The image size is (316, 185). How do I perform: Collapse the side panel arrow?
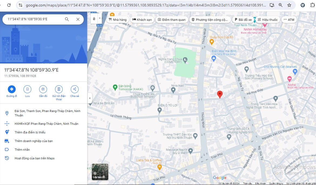pos(90,98)
